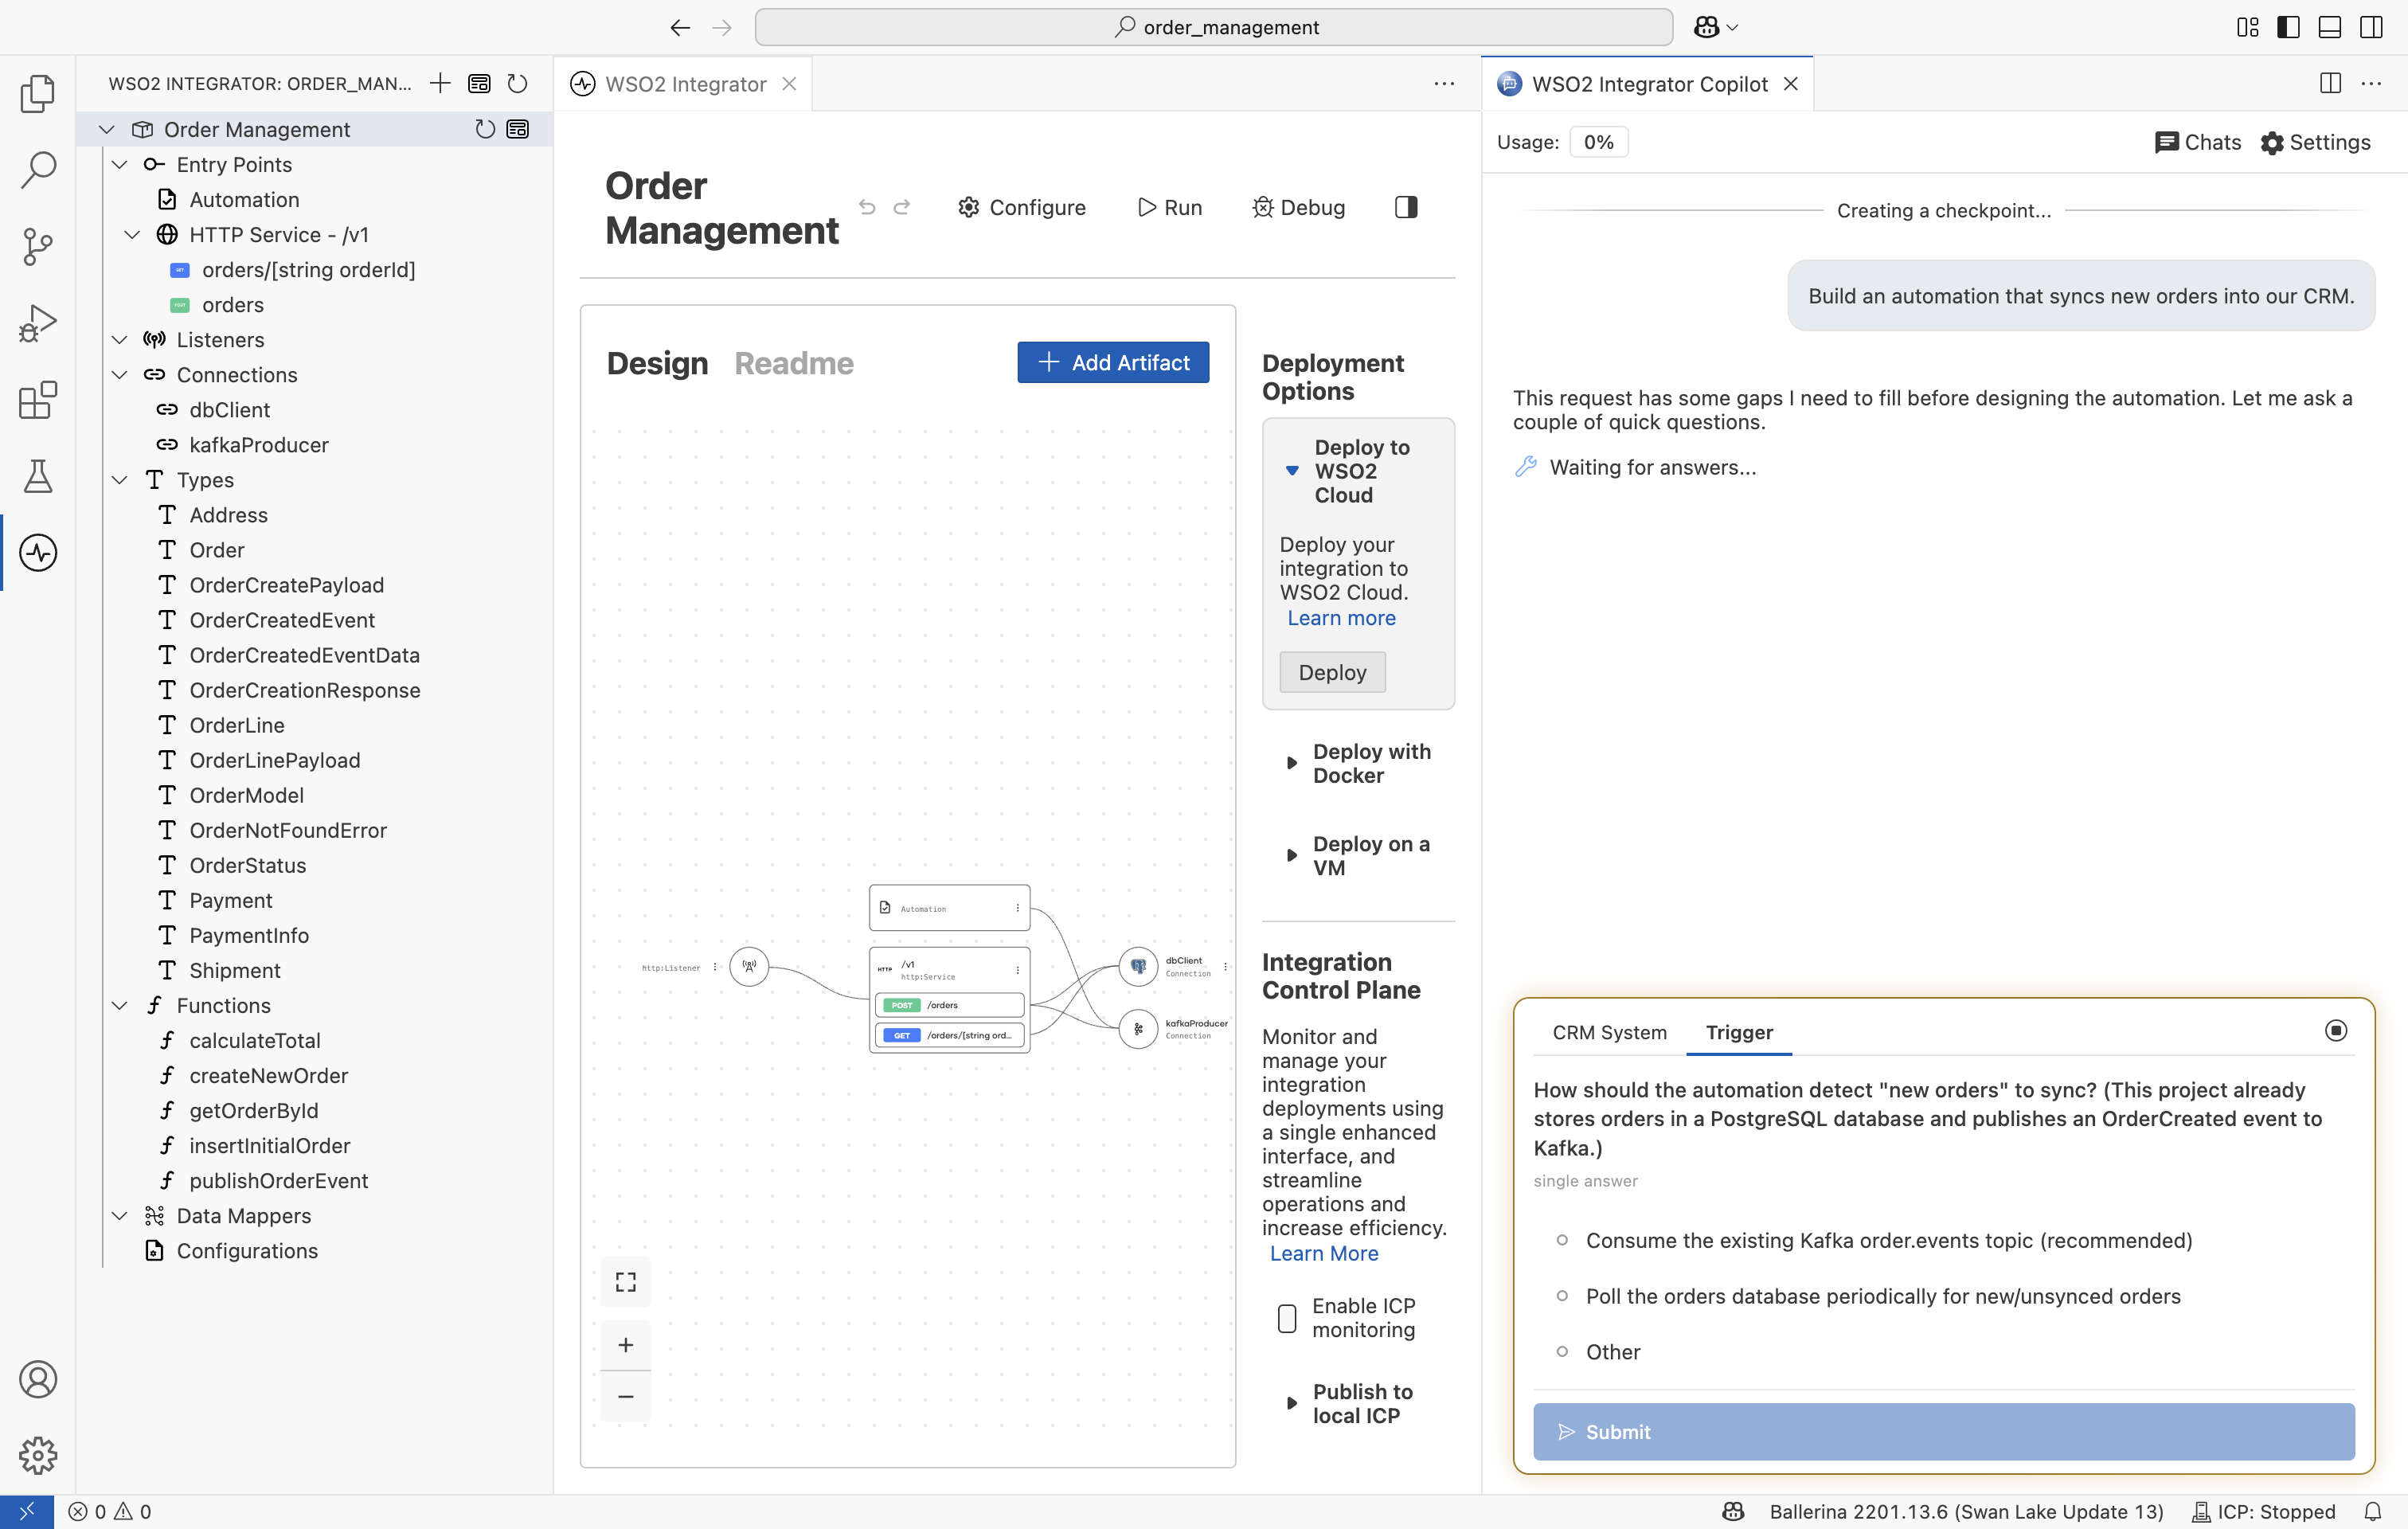Open the Chats menu in Copilot
This screenshot has height=1529, width=2408.
click(2198, 142)
